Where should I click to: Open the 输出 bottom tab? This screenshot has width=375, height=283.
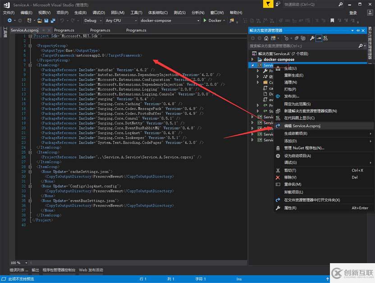[36, 270]
